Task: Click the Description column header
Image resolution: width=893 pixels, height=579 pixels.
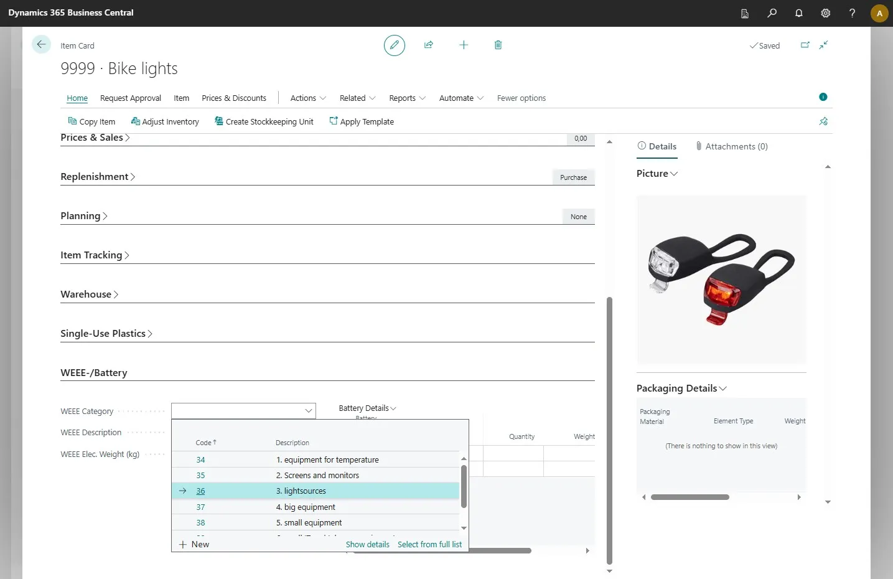Action: (x=292, y=443)
